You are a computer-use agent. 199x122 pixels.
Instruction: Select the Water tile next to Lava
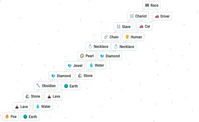point(43,106)
